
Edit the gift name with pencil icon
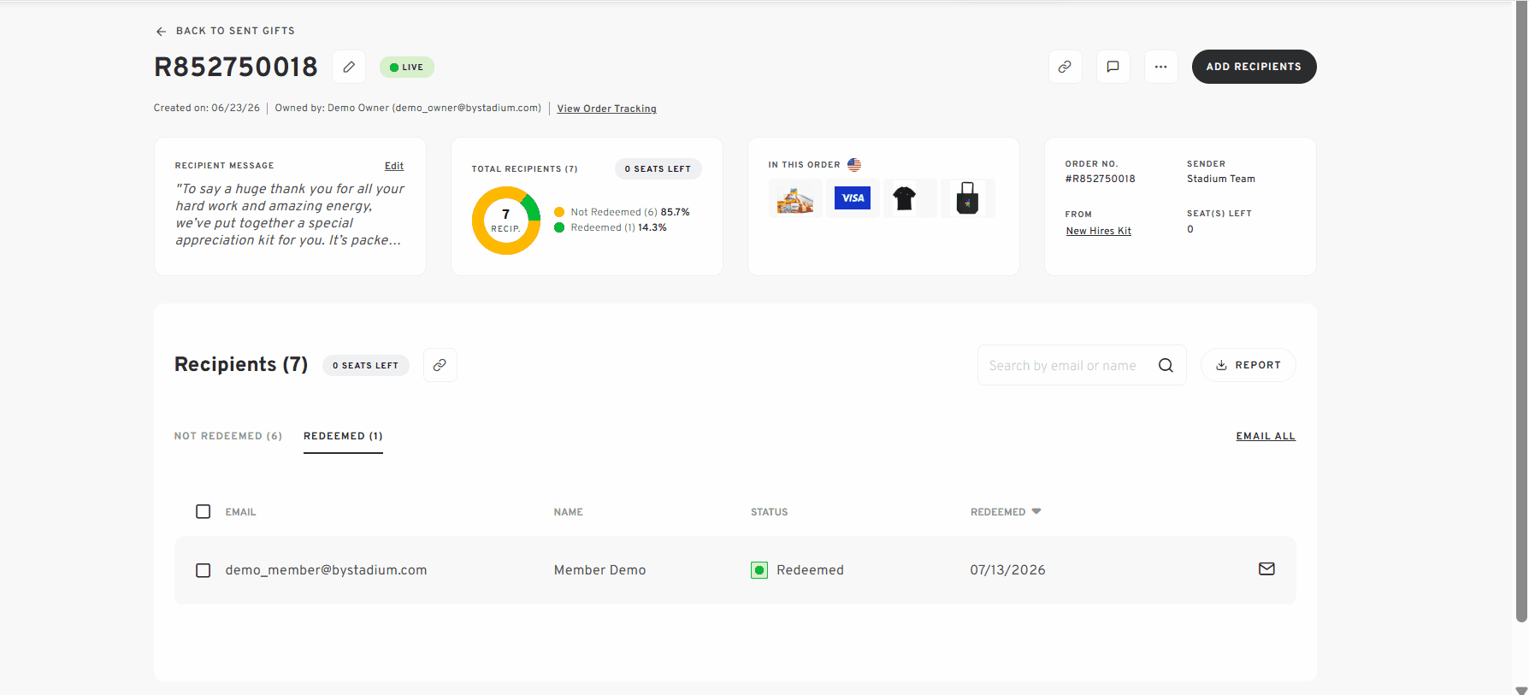click(x=349, y=67)
